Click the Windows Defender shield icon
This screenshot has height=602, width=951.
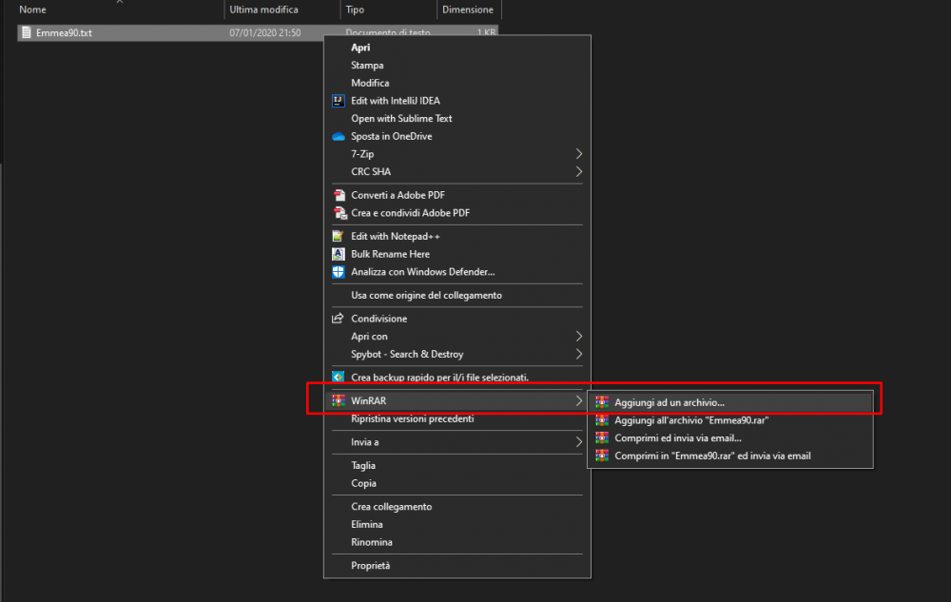pyautogui.click(x=338, y=272)
